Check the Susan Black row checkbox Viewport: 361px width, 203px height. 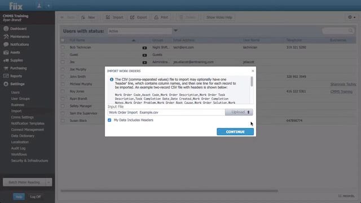63,121
